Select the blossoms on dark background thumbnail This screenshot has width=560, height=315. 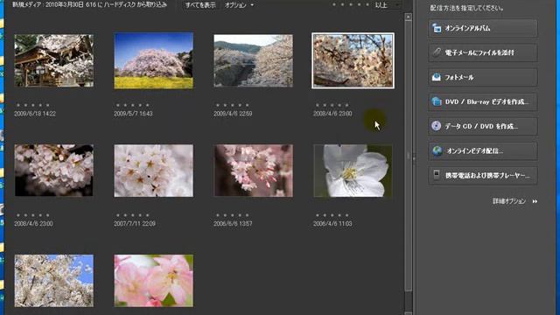click(54, 171)
